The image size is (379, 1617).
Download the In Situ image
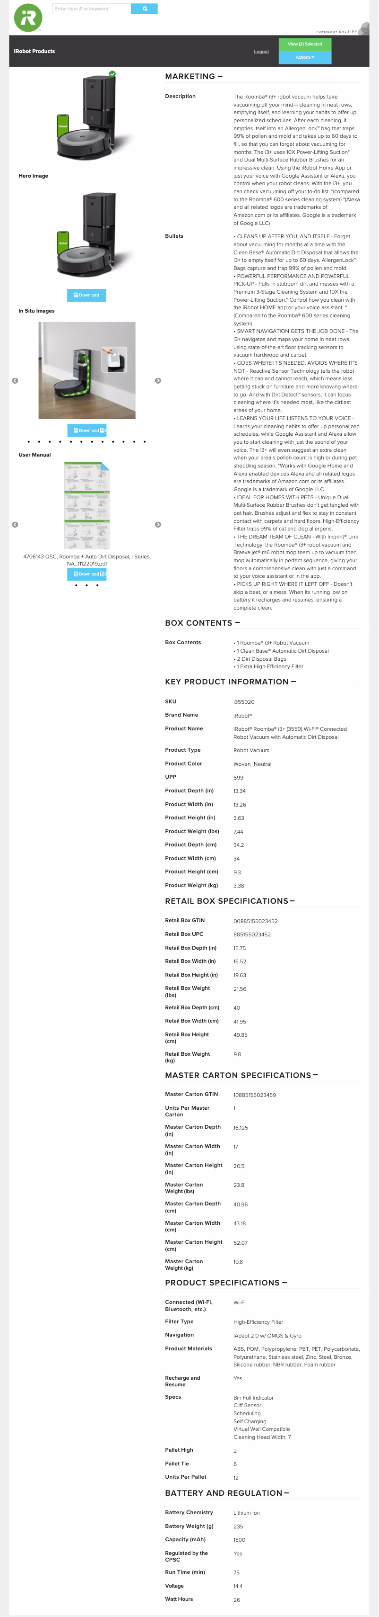pos(86,430)
